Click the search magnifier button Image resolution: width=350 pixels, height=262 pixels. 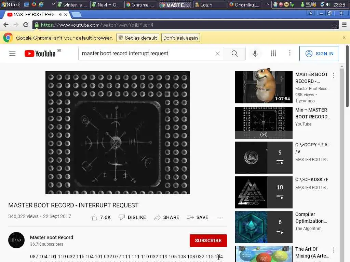(234, 54)
